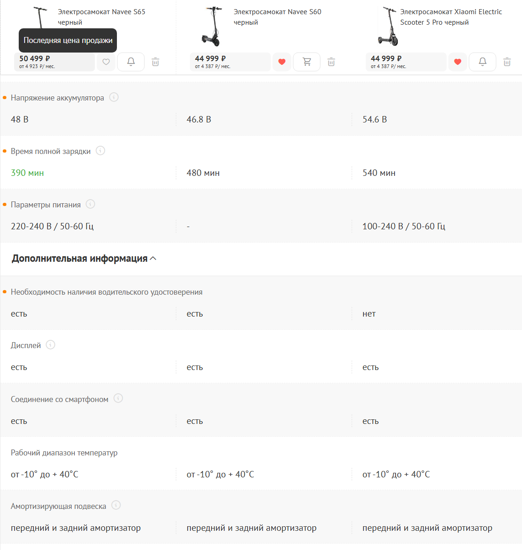
Task: Click the 50 499 ₽ price box
Action: coord(54,62)
